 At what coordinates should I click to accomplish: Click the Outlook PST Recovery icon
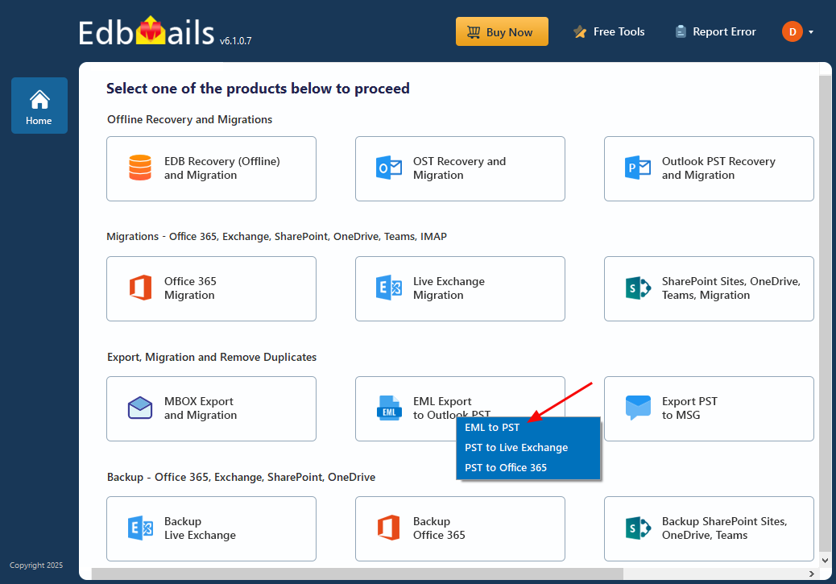[x=638, y=168]
